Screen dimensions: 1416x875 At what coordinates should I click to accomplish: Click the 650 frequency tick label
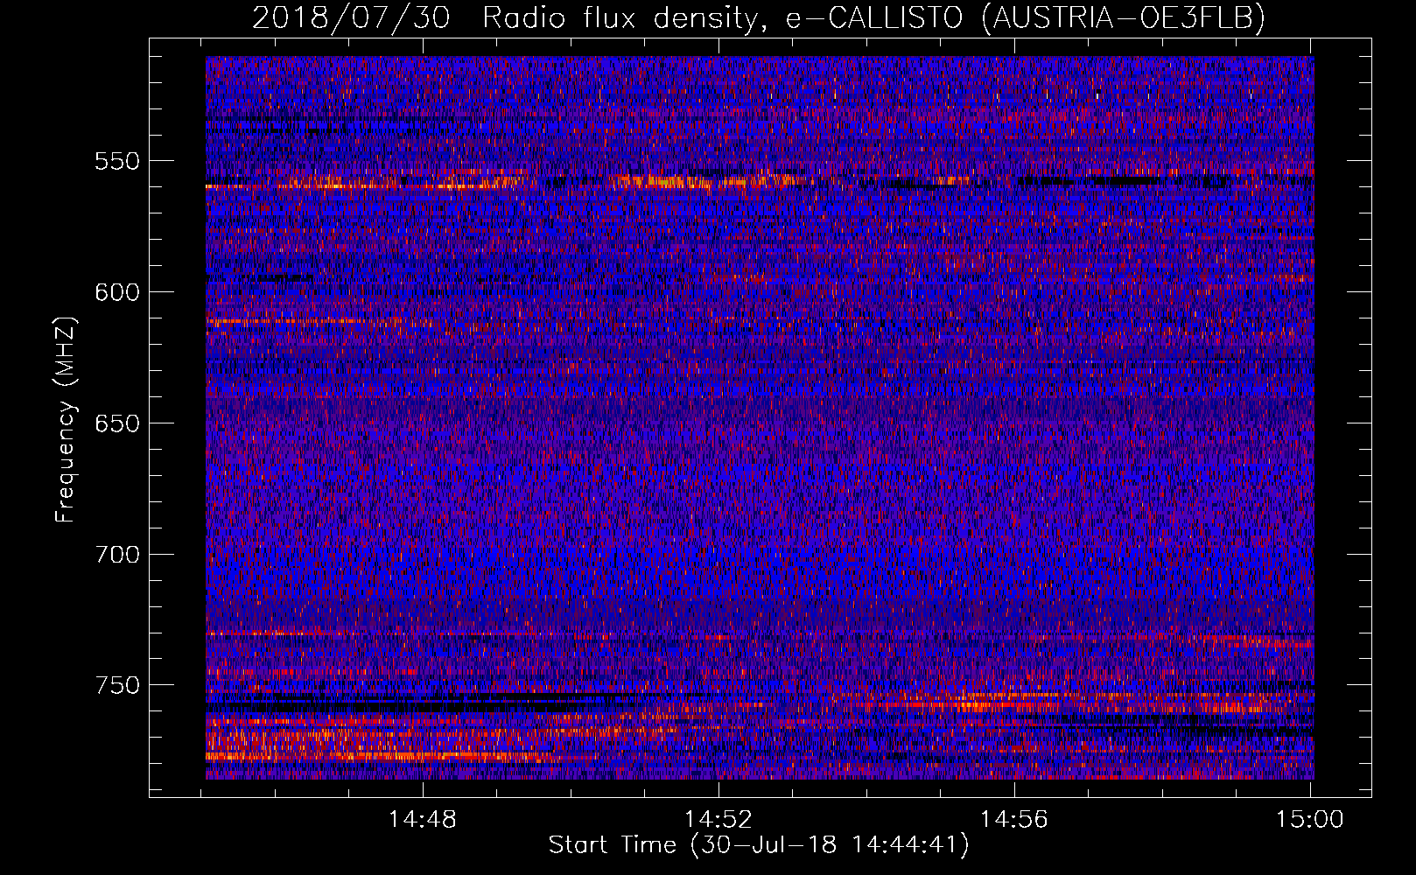click(117, 423)
